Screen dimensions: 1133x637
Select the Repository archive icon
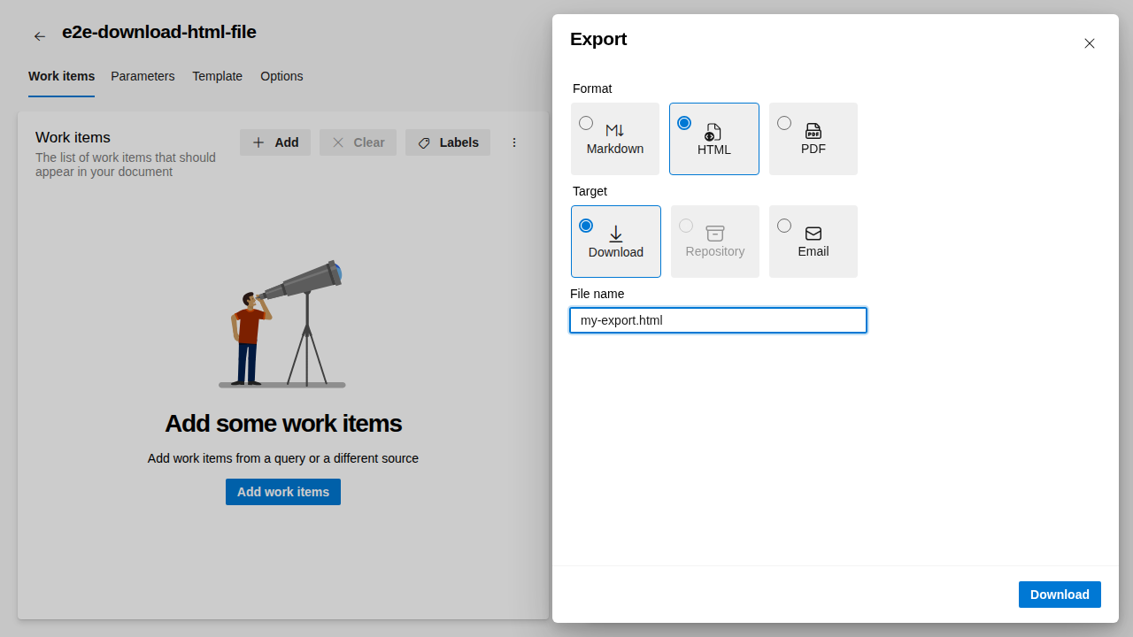714,233
